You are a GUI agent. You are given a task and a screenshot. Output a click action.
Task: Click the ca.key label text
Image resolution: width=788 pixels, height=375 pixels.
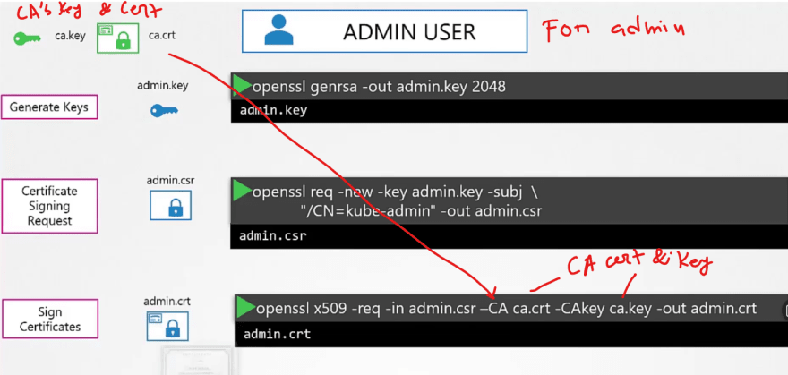click(x=71, y=36)
